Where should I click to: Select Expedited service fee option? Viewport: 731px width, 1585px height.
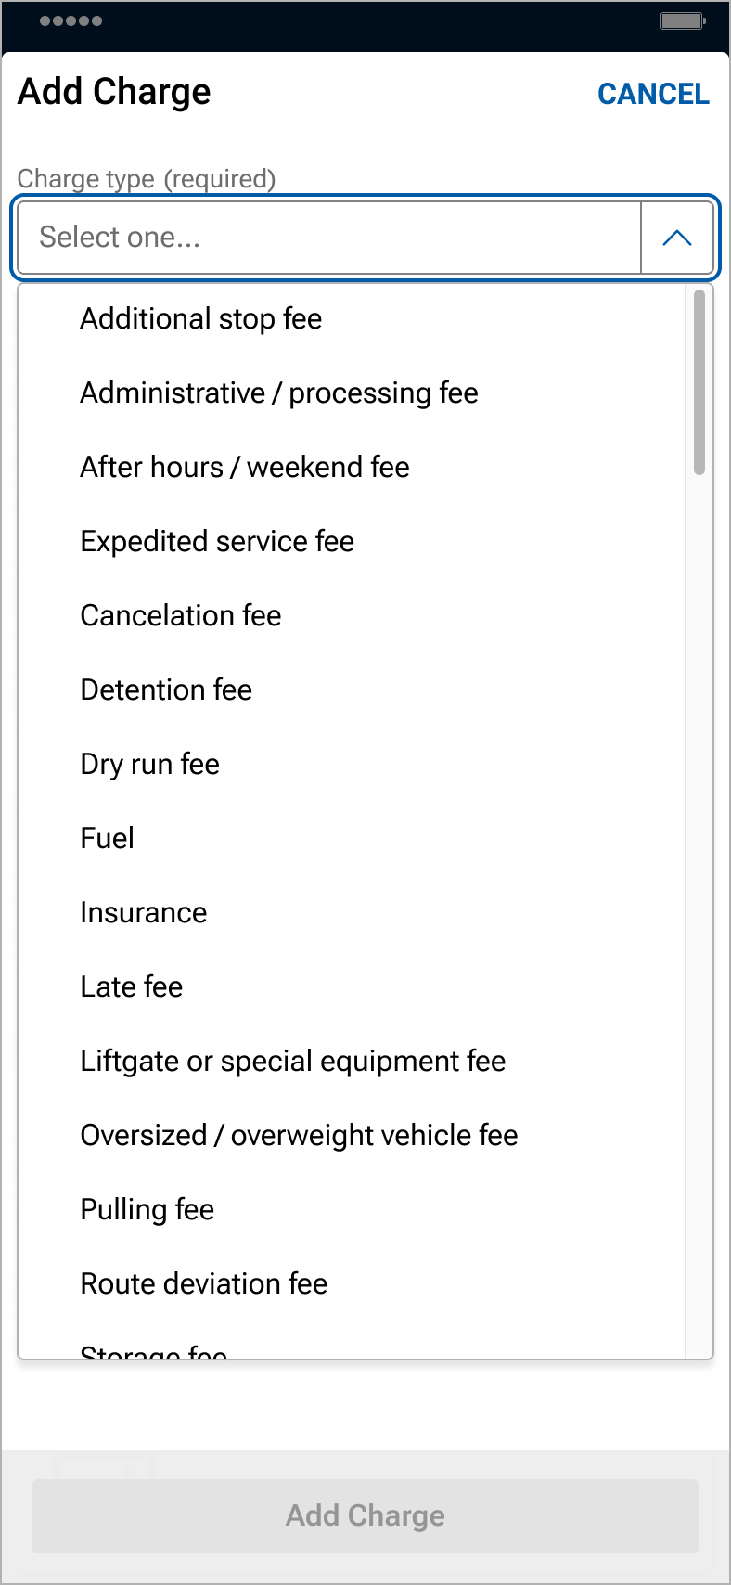pos(217,542)
